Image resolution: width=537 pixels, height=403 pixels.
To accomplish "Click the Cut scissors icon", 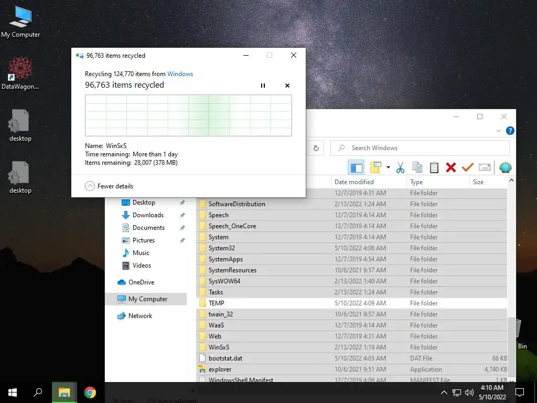I will point(400,167).
